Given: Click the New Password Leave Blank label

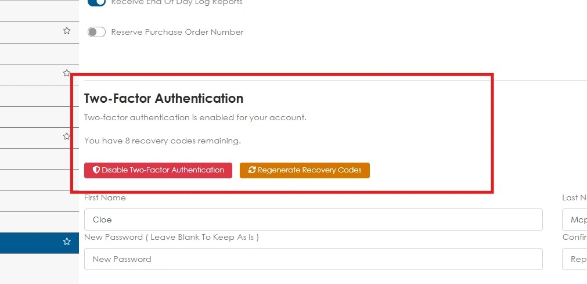Looking at the screenshot, I should (x=171, y=237).
